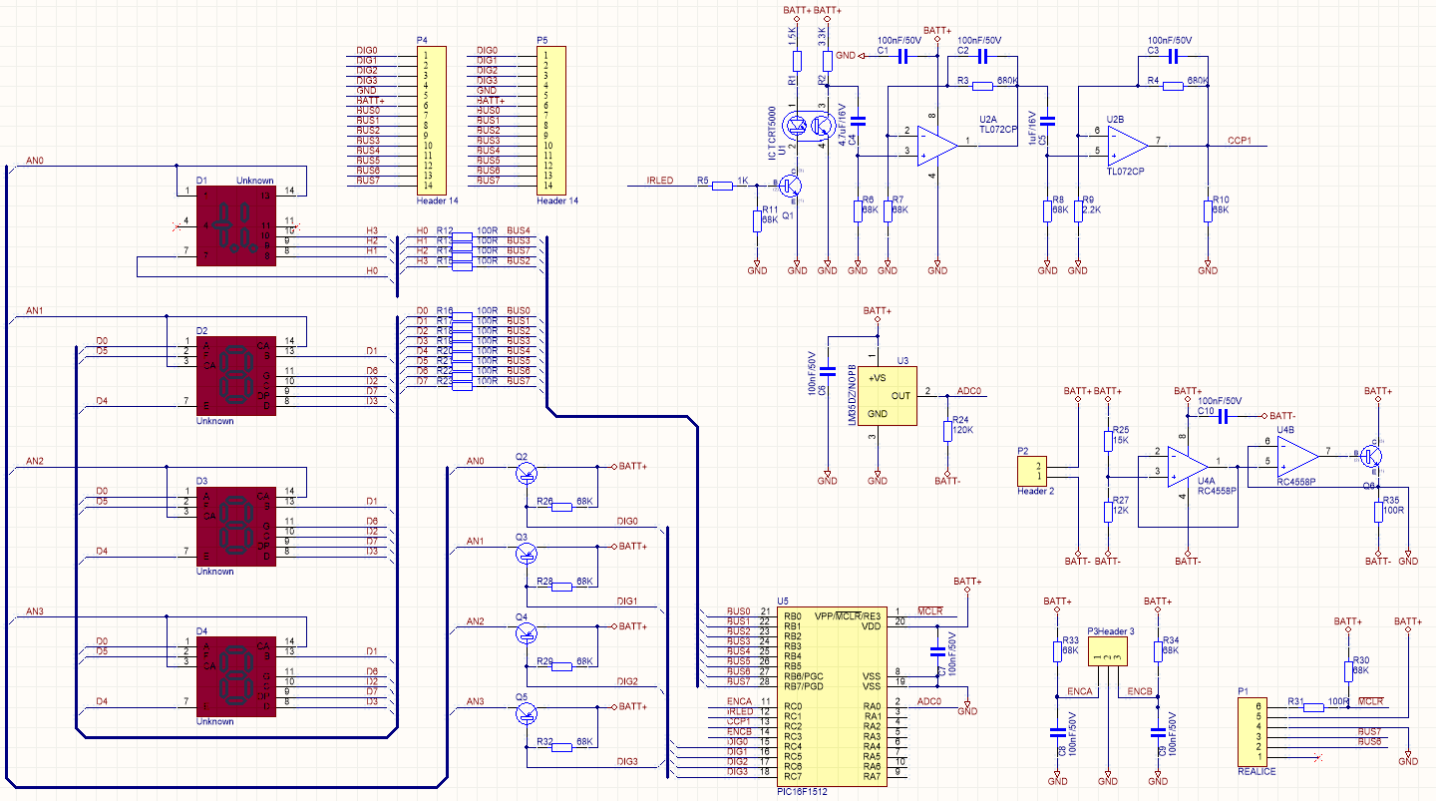The width and height of the screenshot is (1436, 801).
Task: Select resistor R34 68K above ENCB
Action: tap(1157, 651)
